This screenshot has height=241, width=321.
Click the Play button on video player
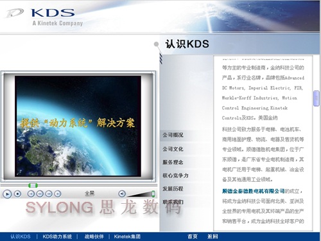[7, 194]
